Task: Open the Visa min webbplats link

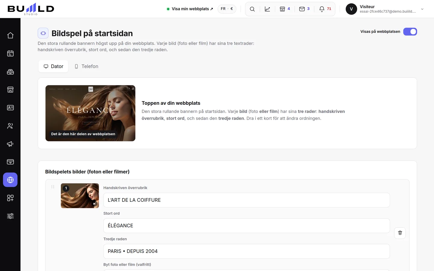Action: [x=190, y=9]
